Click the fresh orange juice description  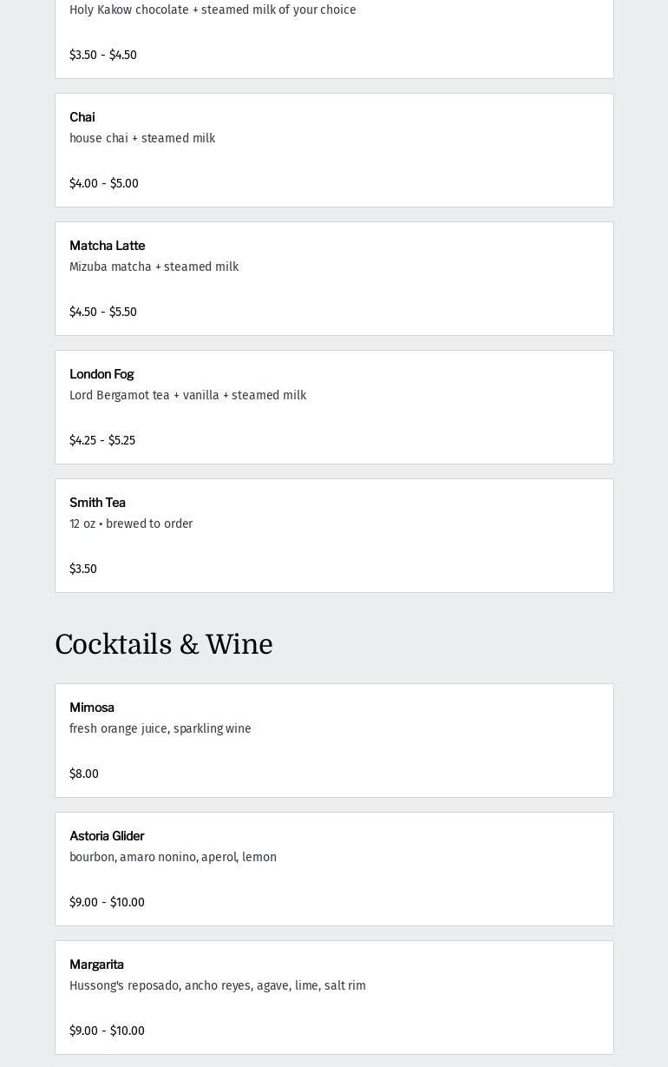[160, 729]
